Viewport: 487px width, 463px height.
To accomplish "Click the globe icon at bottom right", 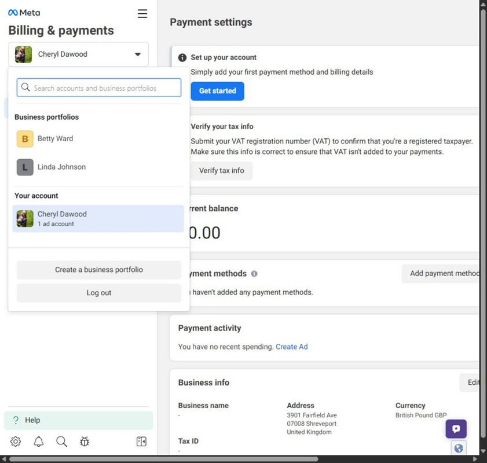I will pyautogui.click(x=459, y=448).
